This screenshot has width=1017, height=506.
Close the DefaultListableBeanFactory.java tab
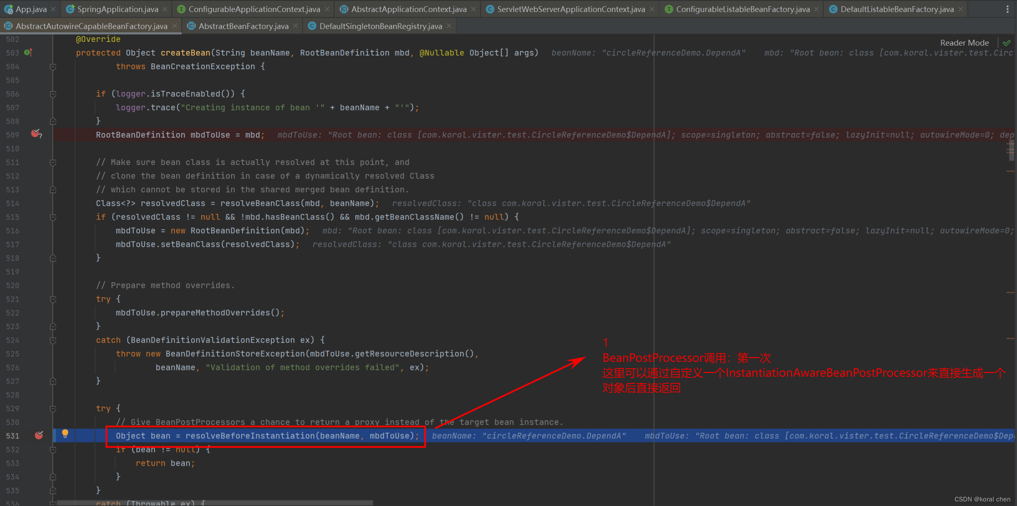pos(961,9)
